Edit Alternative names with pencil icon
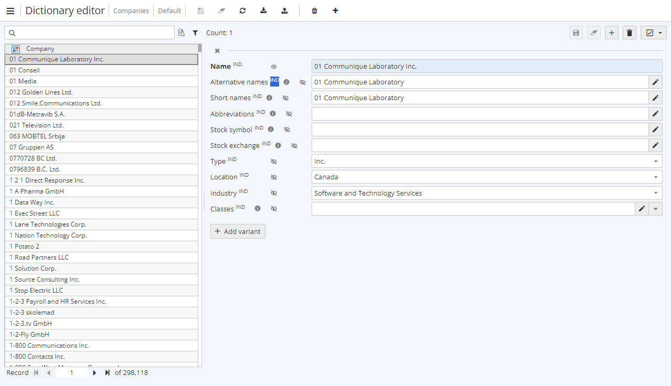Screen dimensions: 671x386 coord(655,82)
